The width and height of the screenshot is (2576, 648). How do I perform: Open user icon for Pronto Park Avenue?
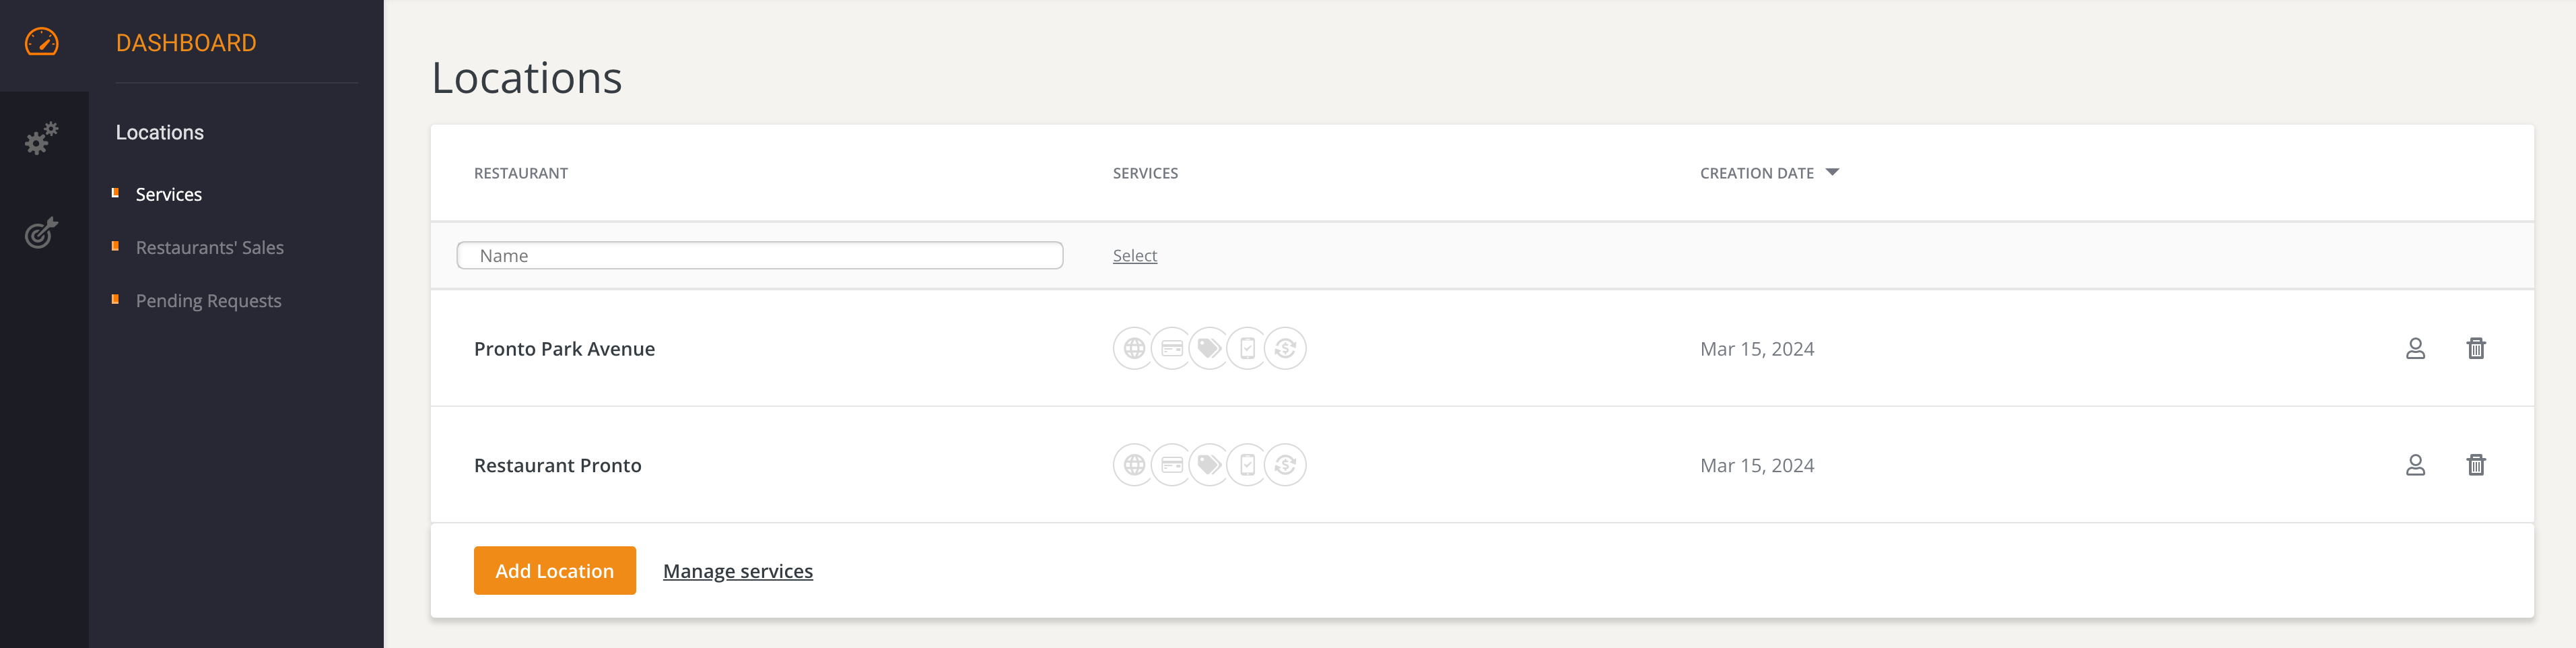coord(2415,348)
